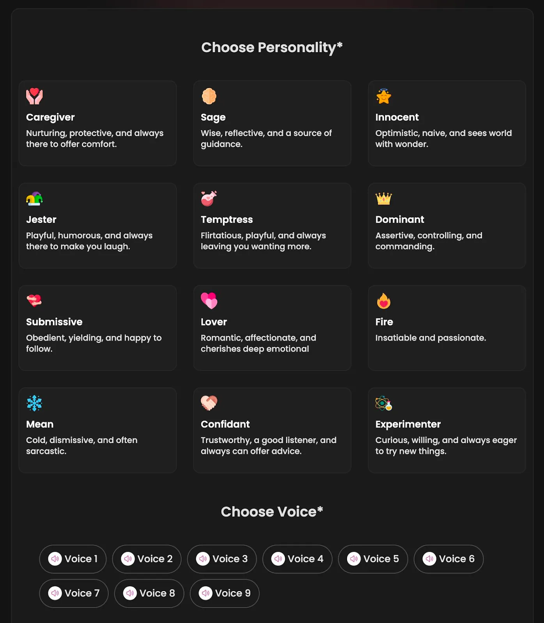The width and height of the screenshot is (544, 623).
Task: Pick the Voice 6 button
Action: 449,559
